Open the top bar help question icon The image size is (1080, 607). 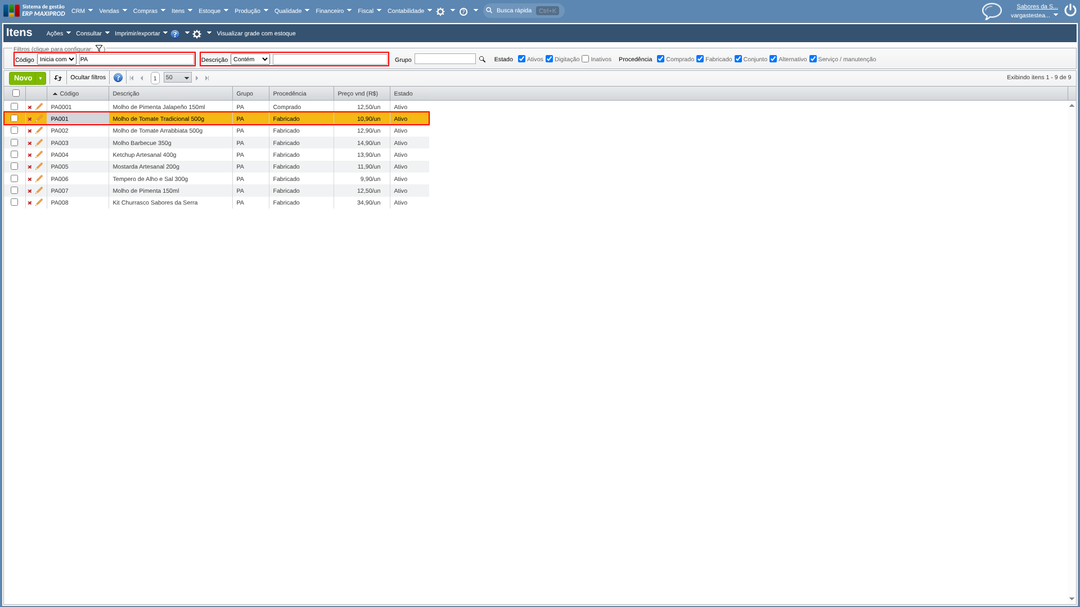point(463,11)
